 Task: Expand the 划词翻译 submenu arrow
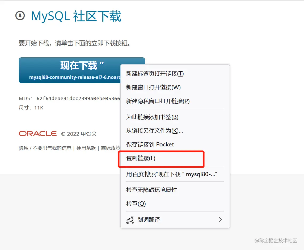[220, 219]
